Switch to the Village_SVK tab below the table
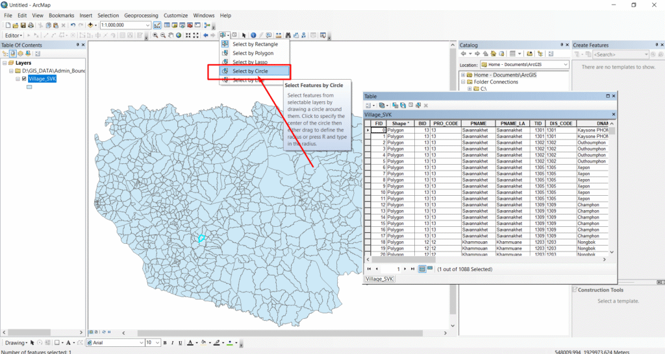The image size is (665, 354). [x=379, y=279]
